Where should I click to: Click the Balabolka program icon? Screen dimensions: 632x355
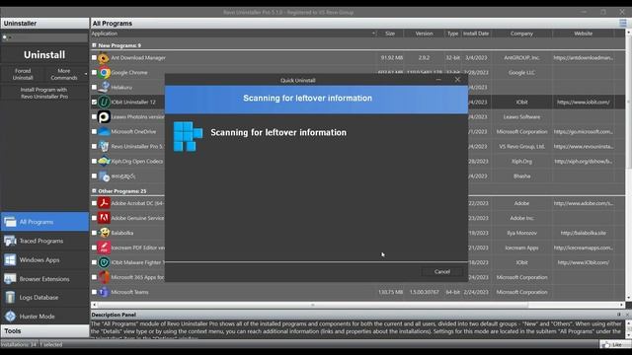[104, 233]
